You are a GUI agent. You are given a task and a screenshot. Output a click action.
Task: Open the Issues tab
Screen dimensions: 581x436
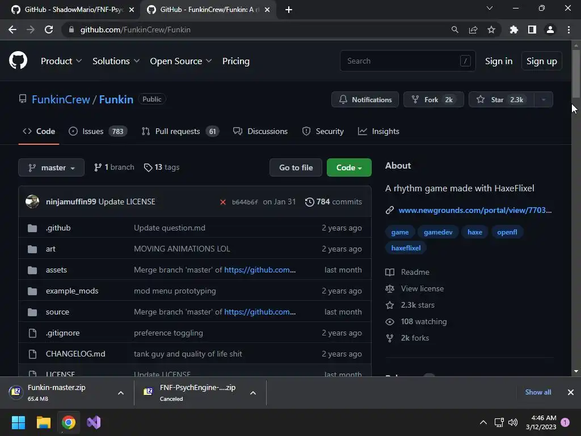pos(98,131)
